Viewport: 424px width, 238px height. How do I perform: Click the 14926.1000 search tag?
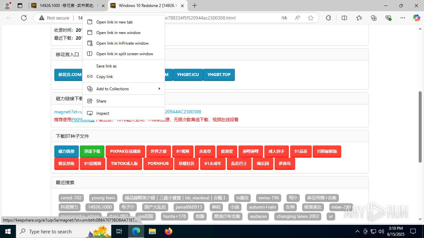(100, 207)
